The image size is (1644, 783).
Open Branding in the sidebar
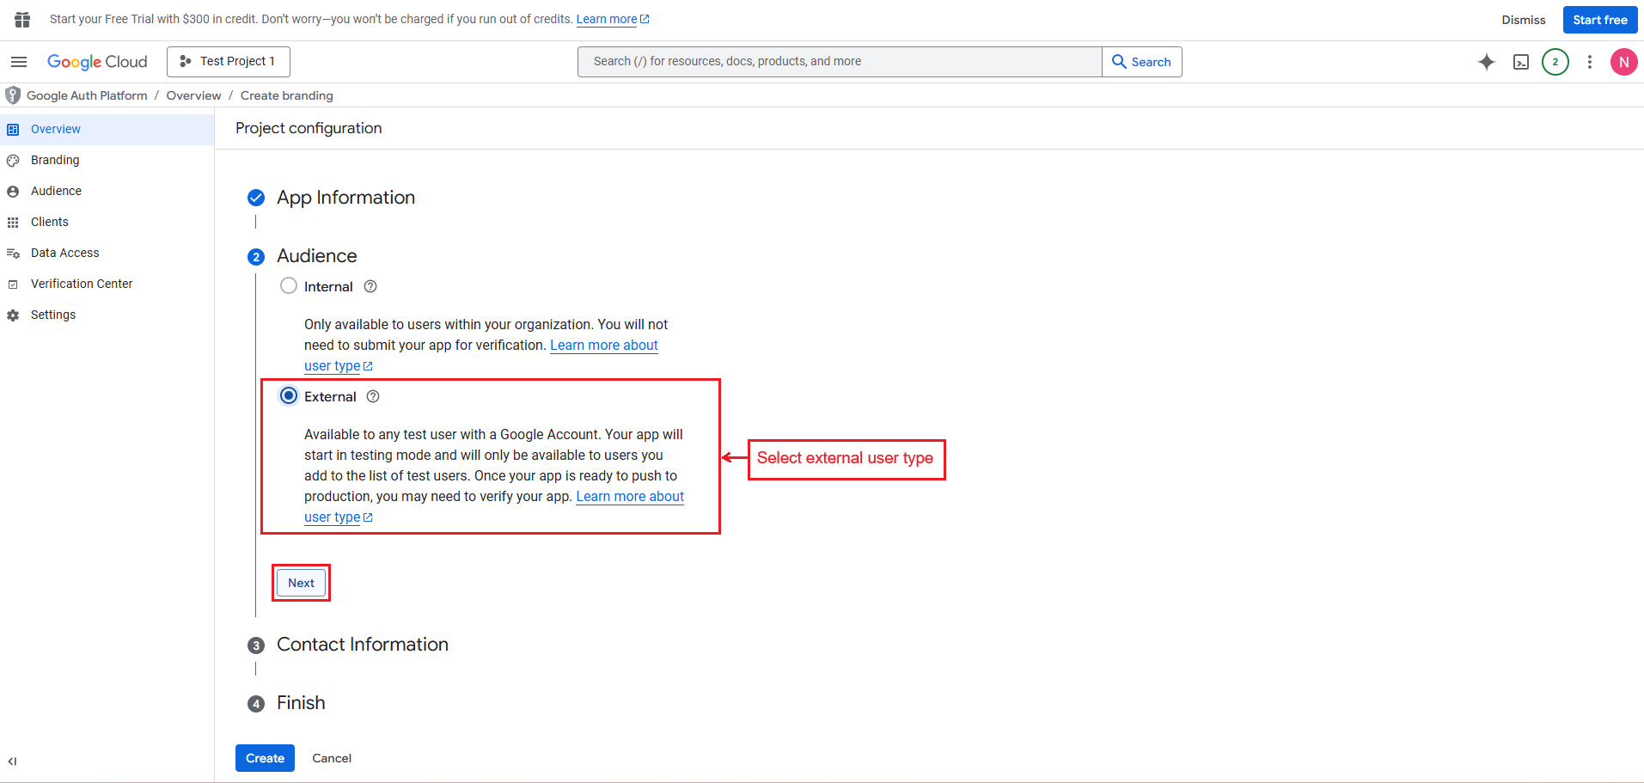(x=55, y=160)
